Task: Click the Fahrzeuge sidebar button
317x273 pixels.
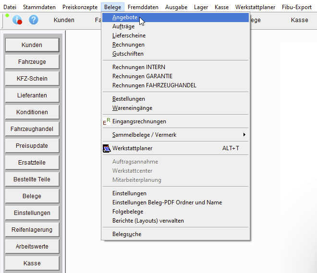Action: [x=32, y=62]
